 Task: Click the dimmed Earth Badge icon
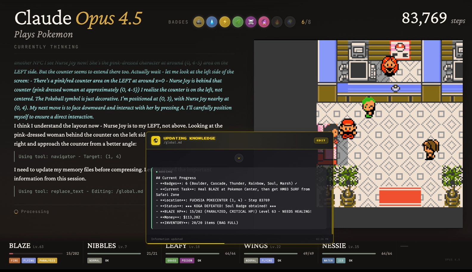(x=290, y=22)
